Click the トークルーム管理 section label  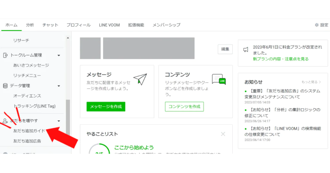click(x=26, y=55)
